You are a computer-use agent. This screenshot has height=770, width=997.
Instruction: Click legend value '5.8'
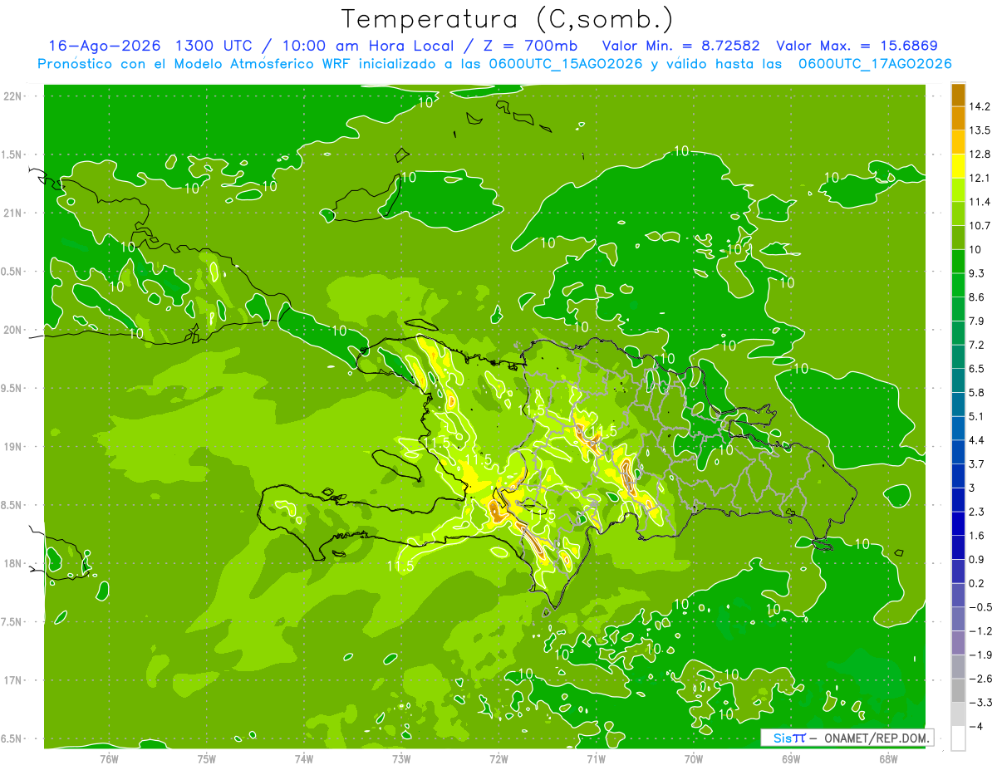[977, 392]
